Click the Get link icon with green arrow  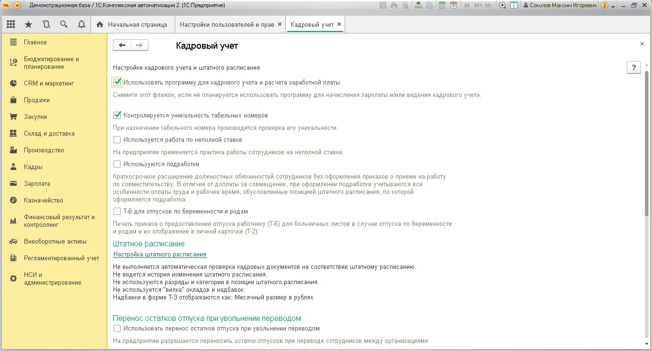tap(418, 5)
